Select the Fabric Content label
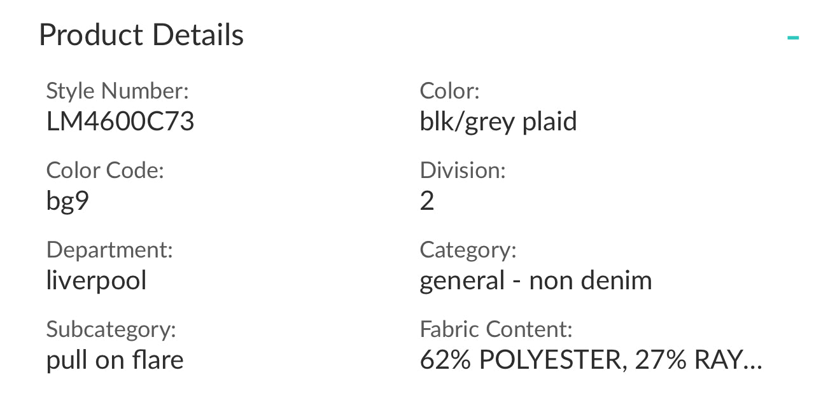This screenshot has height=405, width=821. 496,329
